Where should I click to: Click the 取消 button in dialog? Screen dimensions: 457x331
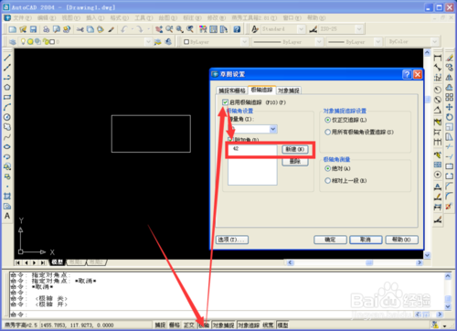pos(366,240)
